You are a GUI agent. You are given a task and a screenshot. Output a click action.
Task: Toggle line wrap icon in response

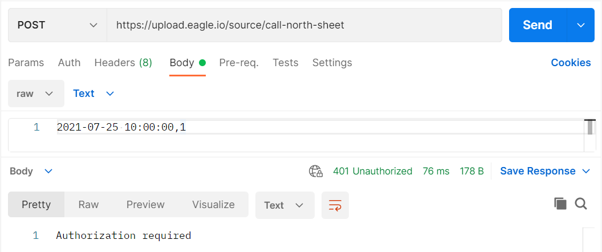click(335, 205)
